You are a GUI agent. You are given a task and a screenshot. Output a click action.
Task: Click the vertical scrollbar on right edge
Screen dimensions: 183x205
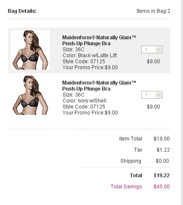[182, 102]
